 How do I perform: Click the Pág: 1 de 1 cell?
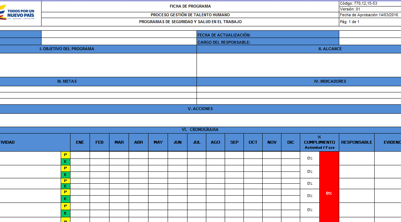coord(370,22)
